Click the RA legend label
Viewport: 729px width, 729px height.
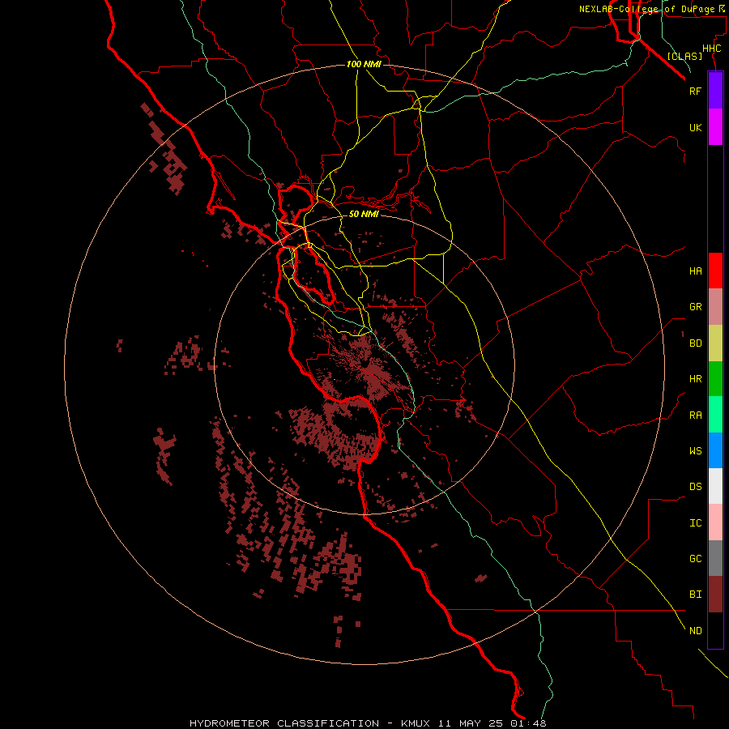[695, 415]
